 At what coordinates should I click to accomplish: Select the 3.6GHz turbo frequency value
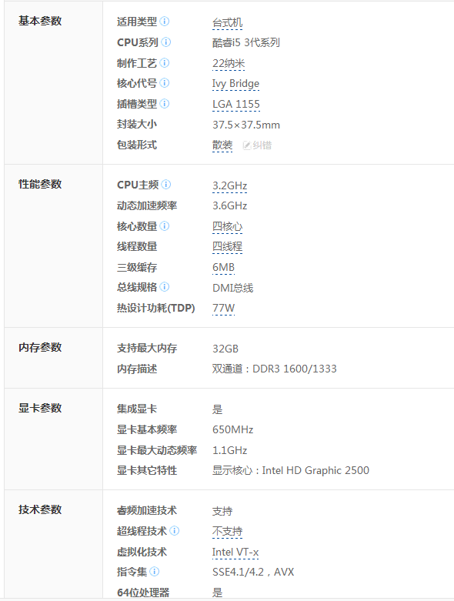pos(229,205)
